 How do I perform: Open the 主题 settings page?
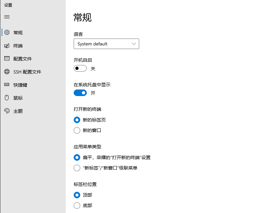(18, 111)
